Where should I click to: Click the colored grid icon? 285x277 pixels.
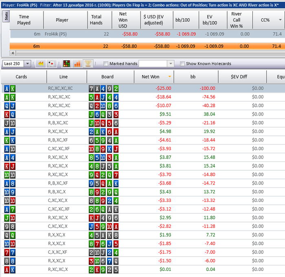66,64
